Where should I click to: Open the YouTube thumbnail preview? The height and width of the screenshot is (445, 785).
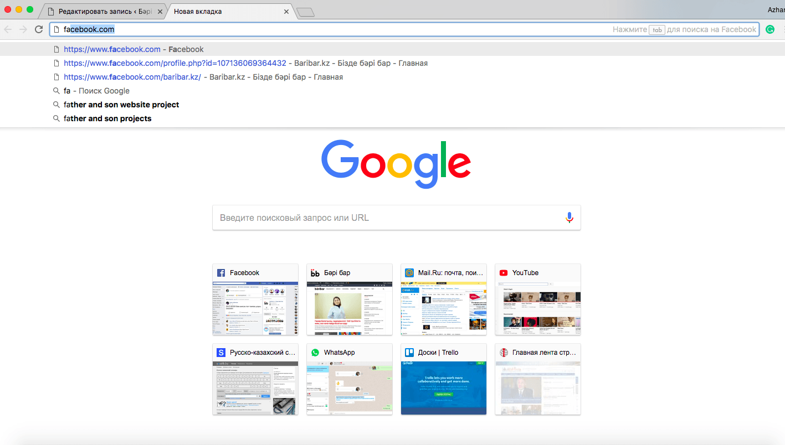[x=538, y=308]
